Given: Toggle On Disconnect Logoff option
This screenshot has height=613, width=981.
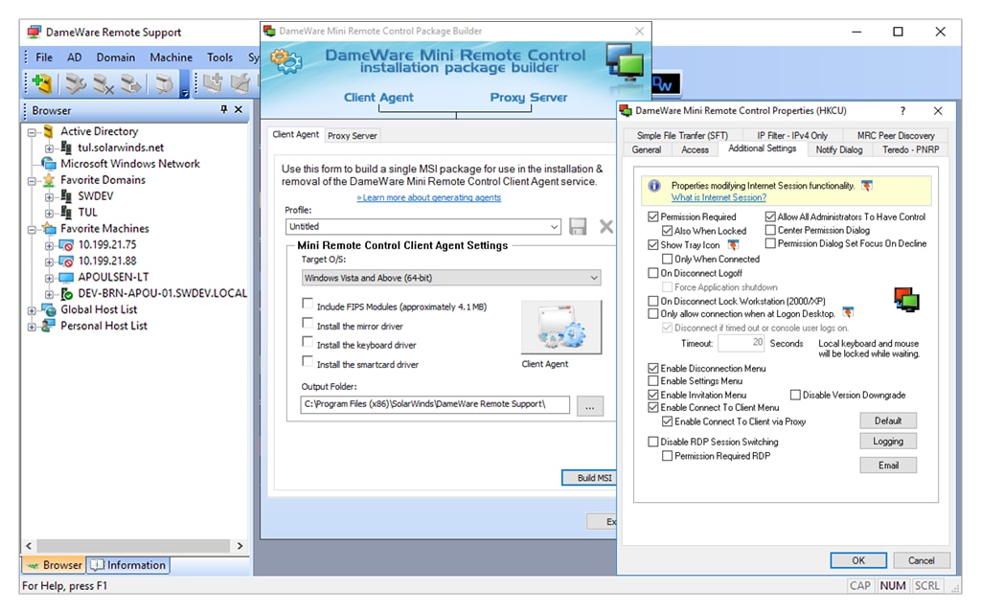Looking at the screenshot, I should [654, 272].
